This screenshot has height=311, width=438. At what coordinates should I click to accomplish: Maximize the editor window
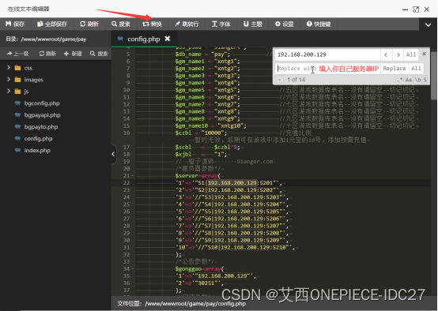[x=416, y=9]
